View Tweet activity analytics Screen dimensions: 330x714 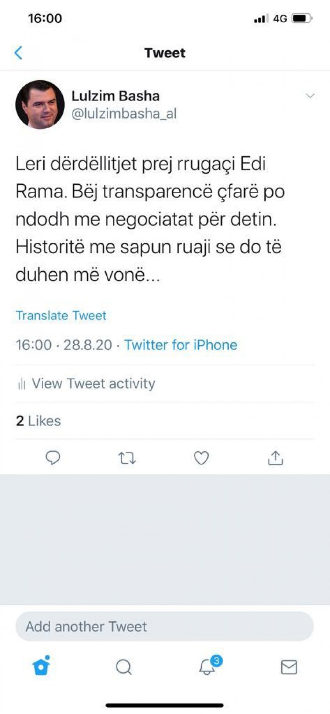pyautogui.click(x=93, y=384)
